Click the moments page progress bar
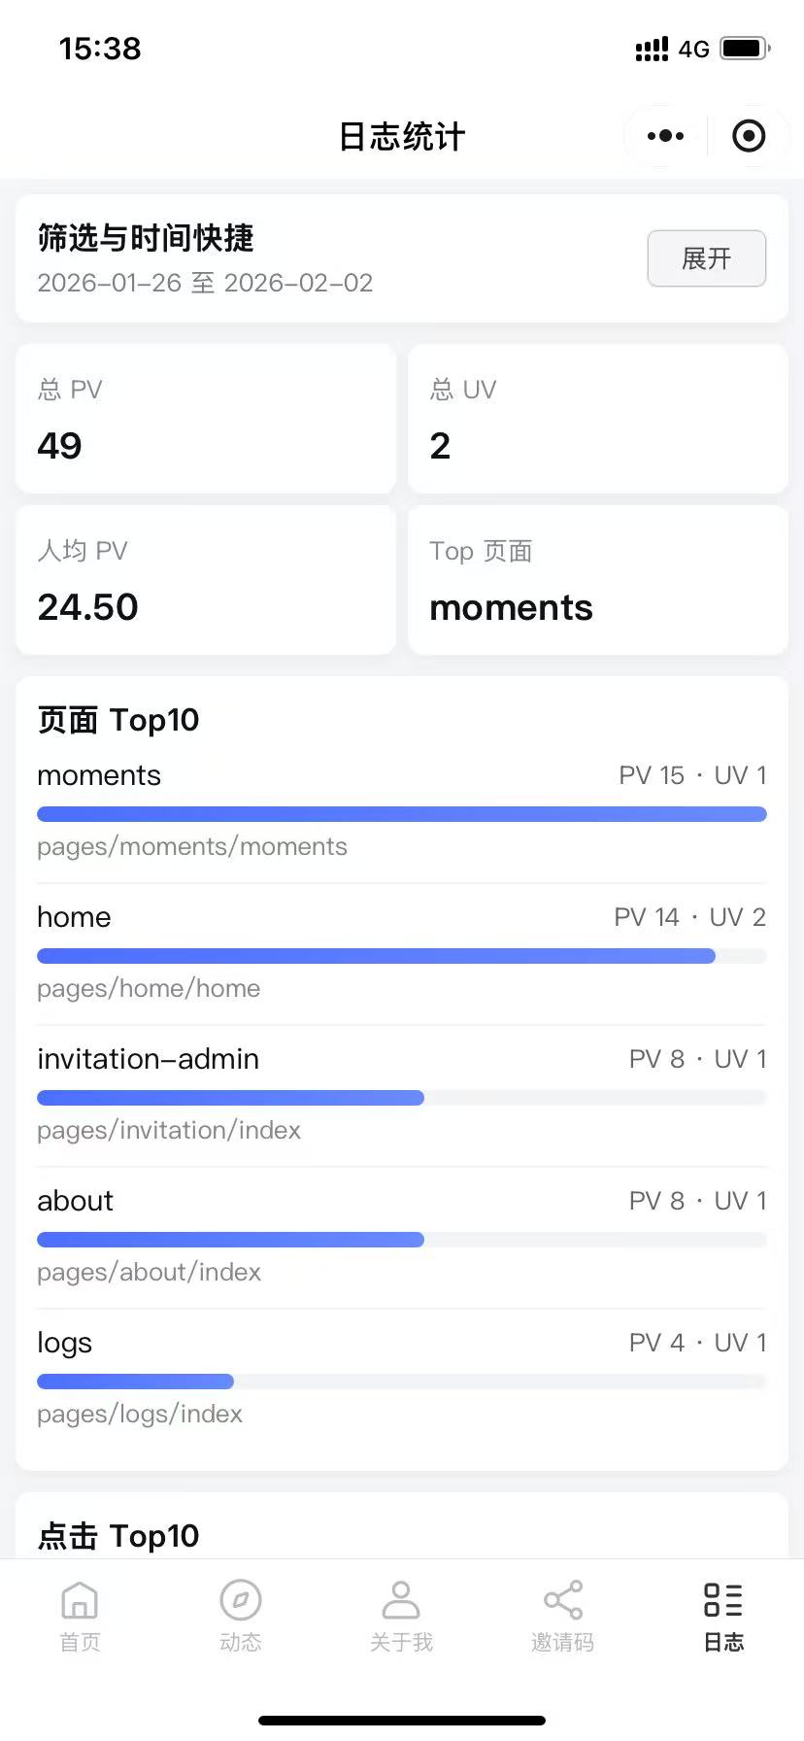The height and width of the screenshot is (1741, 804). coord(401,814)
